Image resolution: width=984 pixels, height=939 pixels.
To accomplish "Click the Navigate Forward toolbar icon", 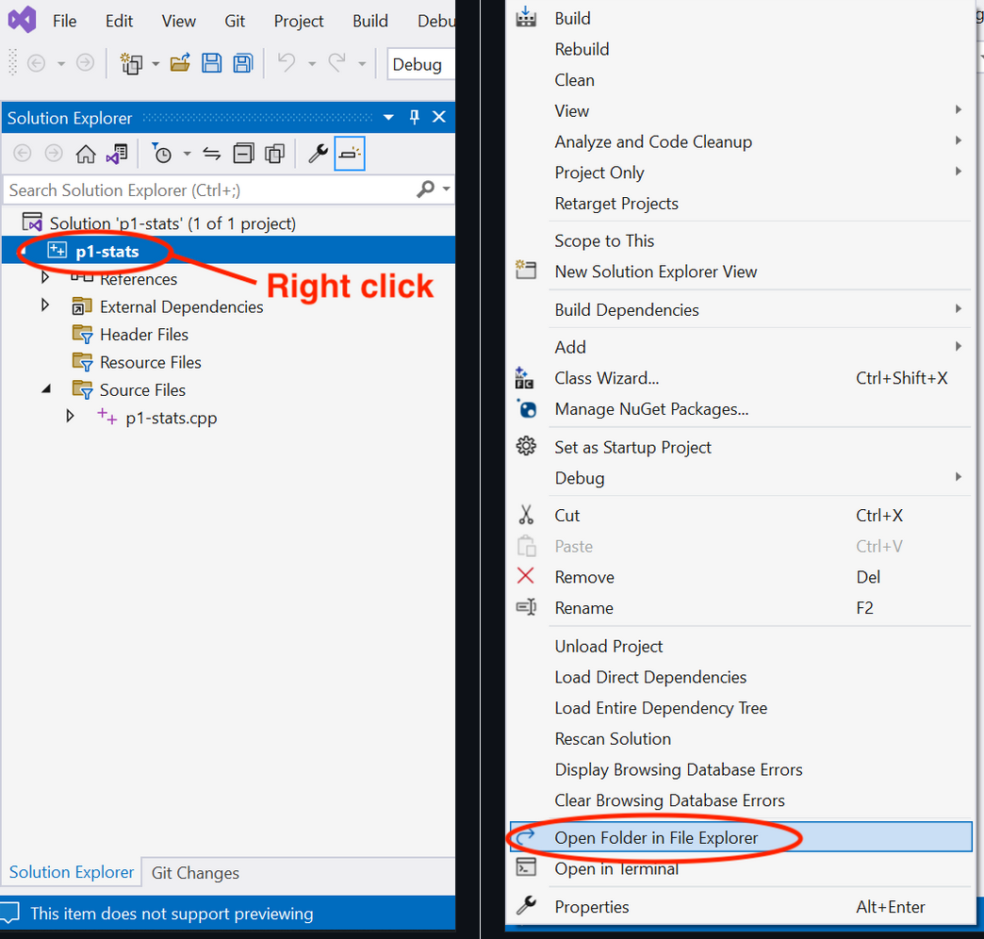I will tap(86, 63).
